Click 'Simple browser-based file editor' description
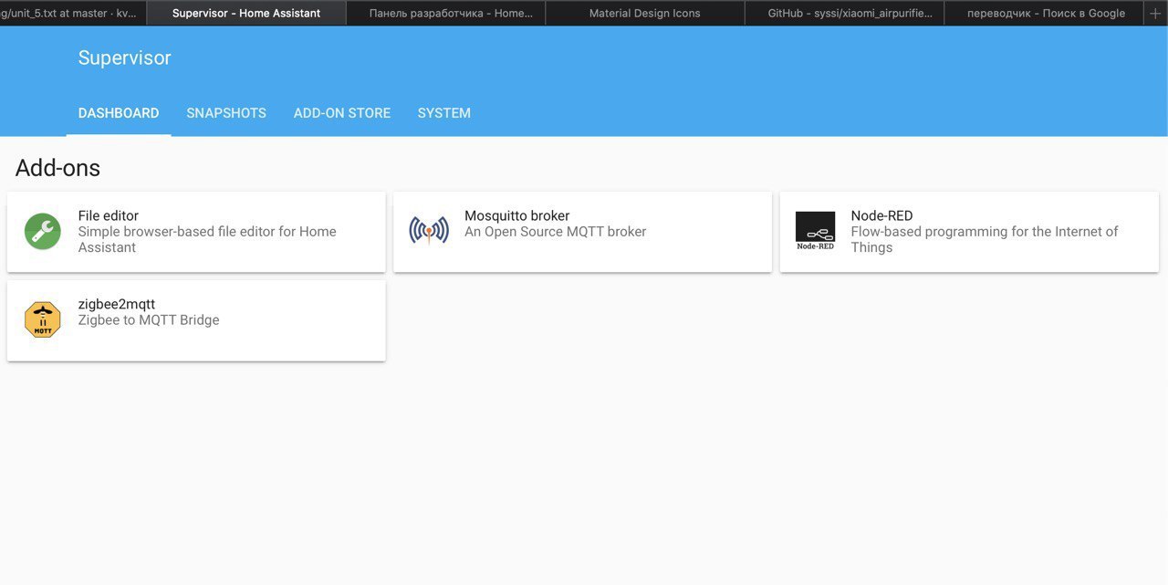Image resolution: width=1168 pixels, height=585 pixels. click(207, 239)
